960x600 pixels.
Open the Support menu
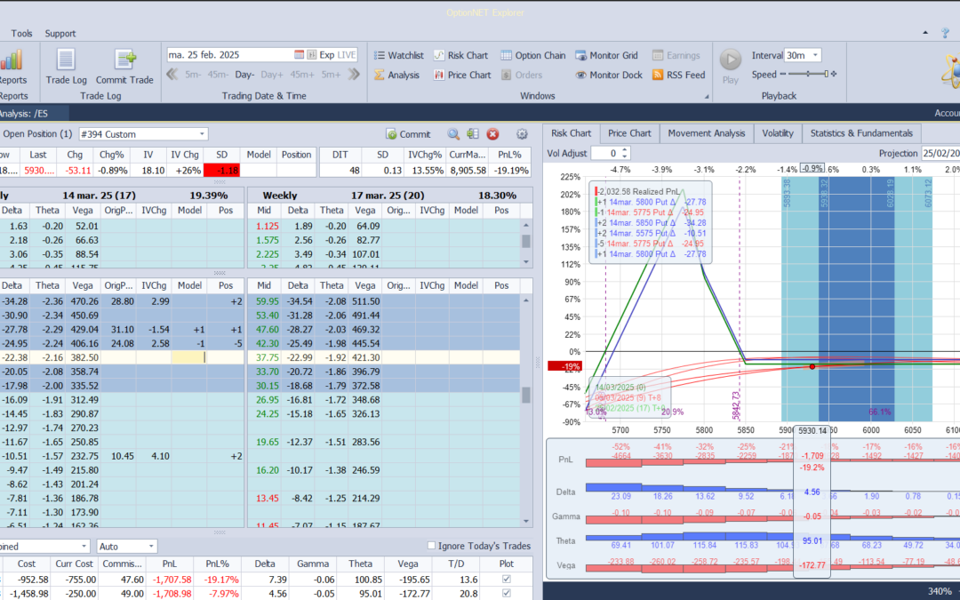60,34
